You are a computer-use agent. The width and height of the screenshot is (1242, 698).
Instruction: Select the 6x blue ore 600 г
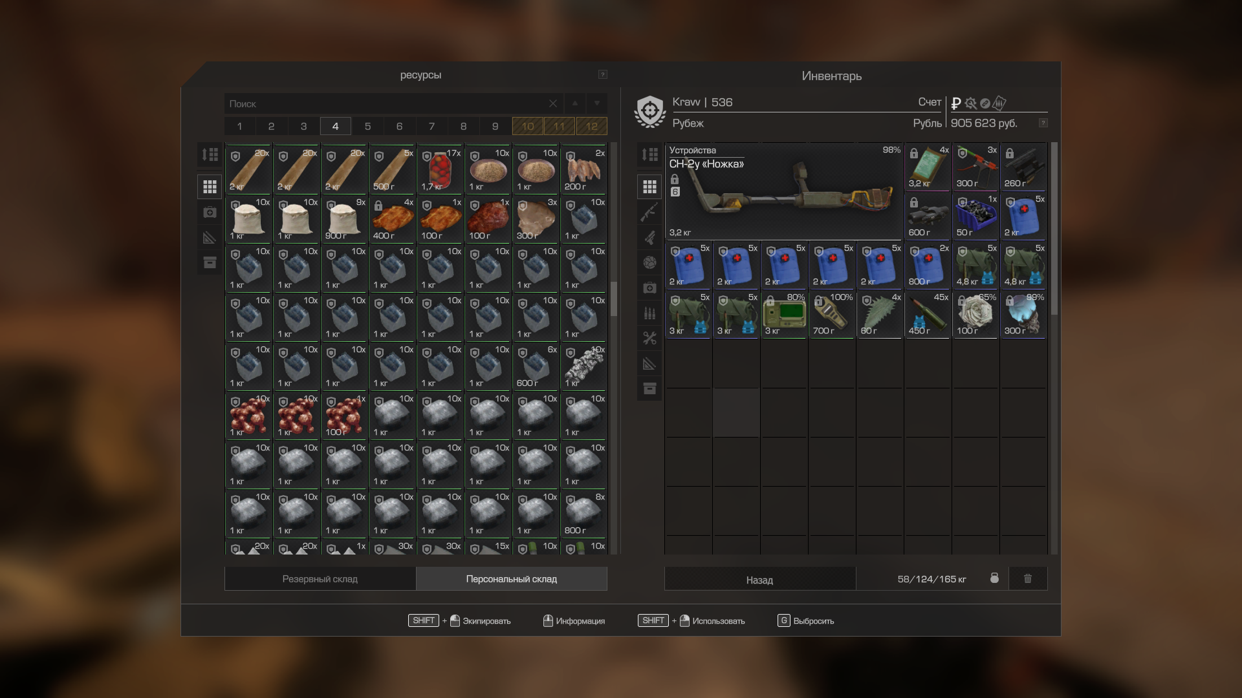click(x=536, y=366)
